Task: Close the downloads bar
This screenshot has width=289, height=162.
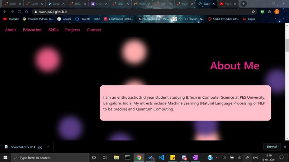Action: pyautogui.click(x=285, y=147)
